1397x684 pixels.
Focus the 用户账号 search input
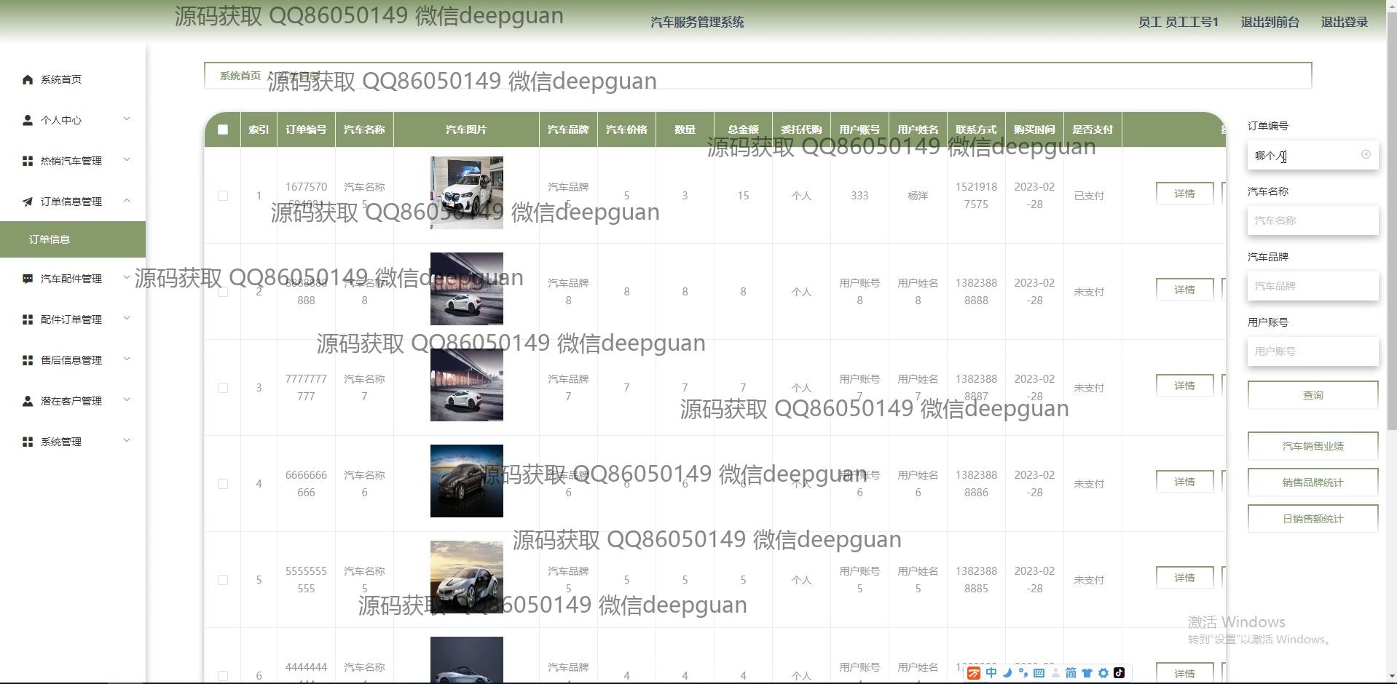(x=1313, y=351)
